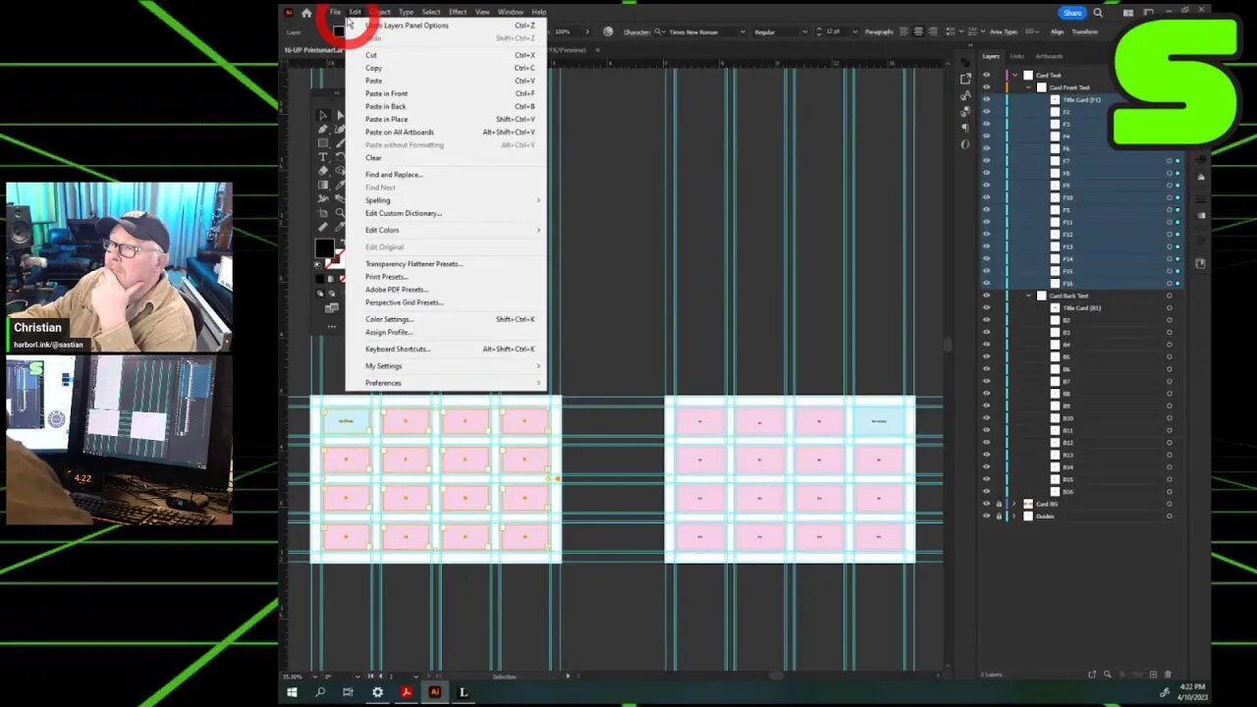The height and width of the screenshot is (707, 1257).
Task: Open the Paragraph panel link
Action: point(879,31)
